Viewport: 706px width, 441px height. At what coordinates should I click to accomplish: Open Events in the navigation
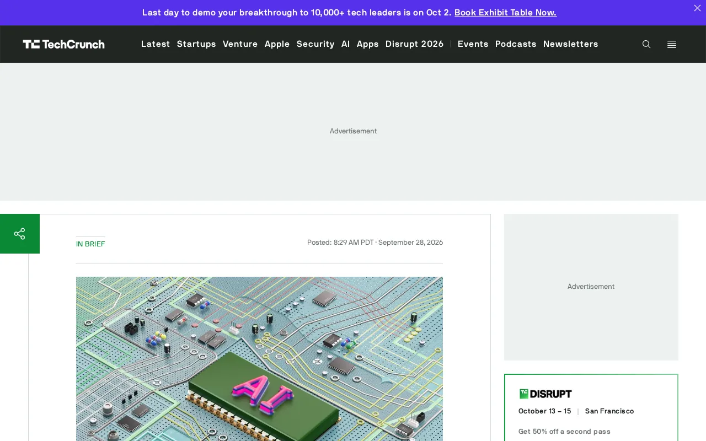click(473, 44)
